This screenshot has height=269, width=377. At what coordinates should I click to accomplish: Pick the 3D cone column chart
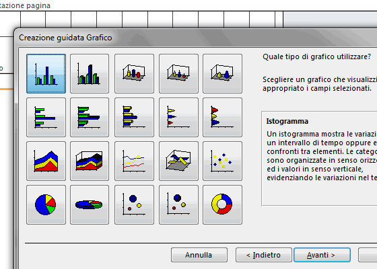point(178,73)
